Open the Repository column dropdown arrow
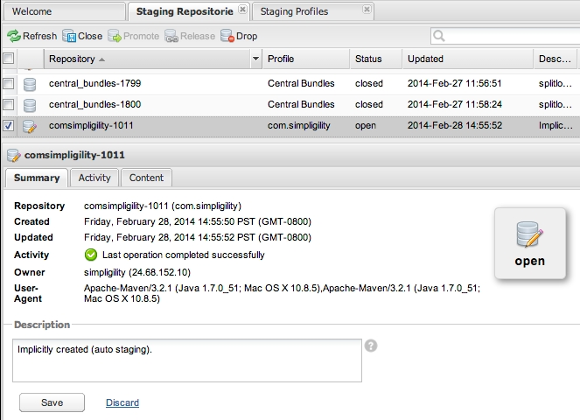 [x=255, y=59]
